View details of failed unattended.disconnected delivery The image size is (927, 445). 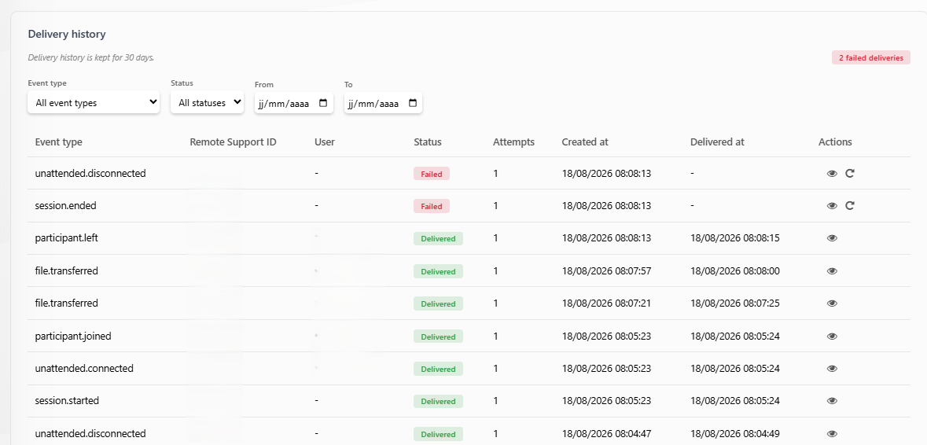(x=832, y=174)
